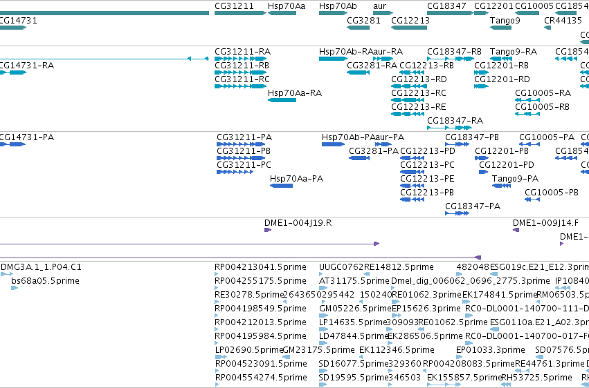The width and height of the screenshot is (589, 388).
Task: Click the CG10005-PA protein feature
Action: click(x=529, y=144)
